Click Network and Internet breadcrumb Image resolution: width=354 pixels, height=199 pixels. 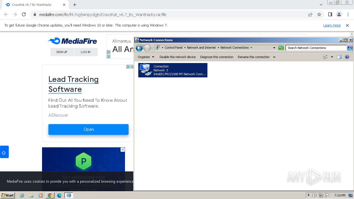(x=201, y=48)
